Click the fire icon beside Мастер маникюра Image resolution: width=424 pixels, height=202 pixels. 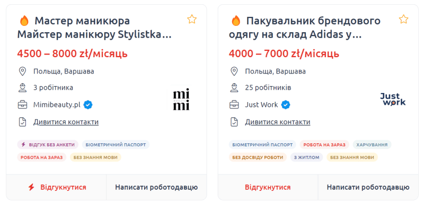coord(24,21)
